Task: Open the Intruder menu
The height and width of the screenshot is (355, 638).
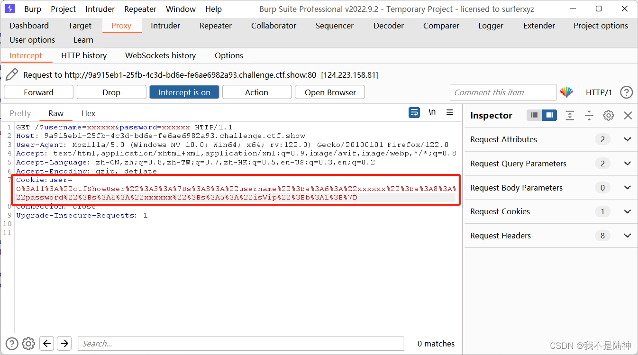Action: [x=100, y=9]
